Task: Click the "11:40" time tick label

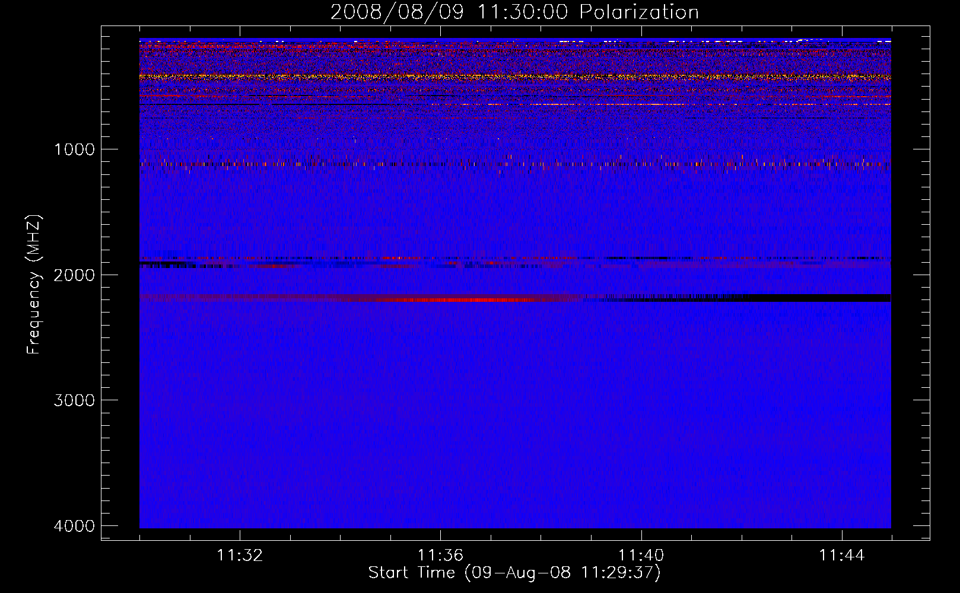Action: click(641, 556)
